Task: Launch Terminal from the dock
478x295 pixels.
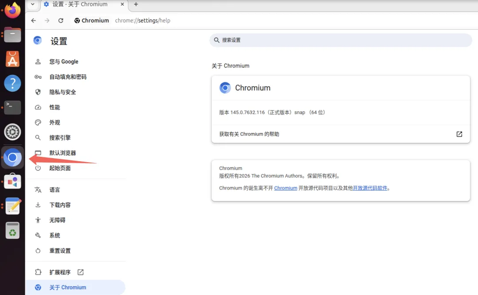Action: tap(12, 107)
